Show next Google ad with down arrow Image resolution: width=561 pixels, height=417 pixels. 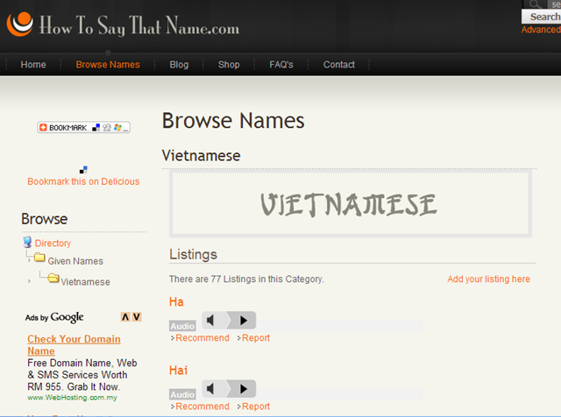pos(137,317)
